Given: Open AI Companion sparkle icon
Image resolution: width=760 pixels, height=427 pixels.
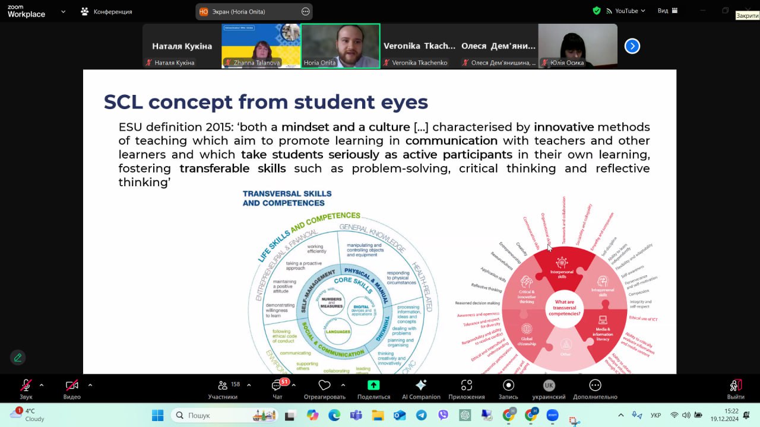Looking at the screenshot, I should tap(421, 388).
